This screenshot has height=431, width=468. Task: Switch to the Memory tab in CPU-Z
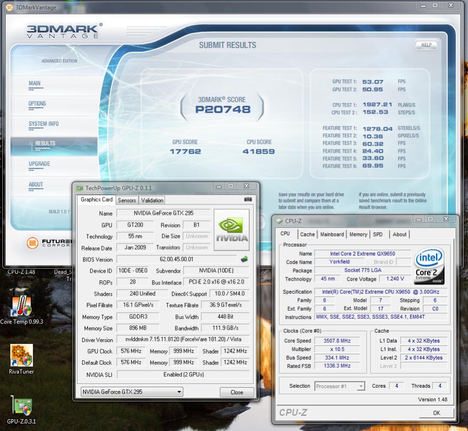click(358, 234)
